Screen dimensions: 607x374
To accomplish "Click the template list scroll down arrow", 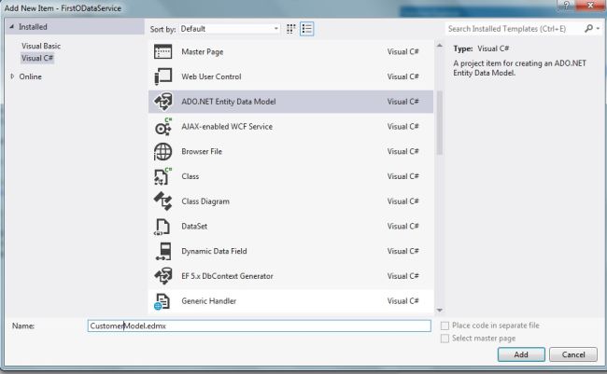I will click(440, 311).
